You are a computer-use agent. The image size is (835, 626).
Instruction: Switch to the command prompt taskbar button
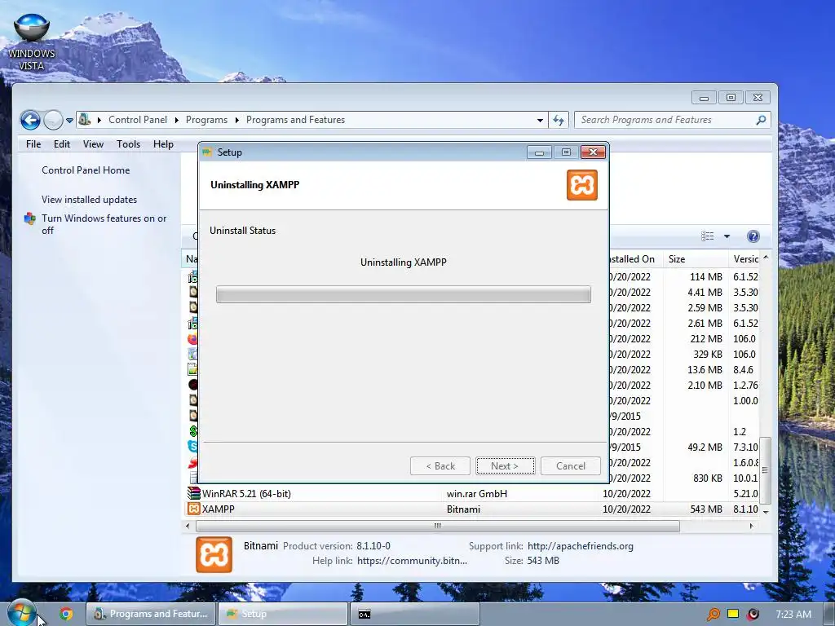click(415, 615)
